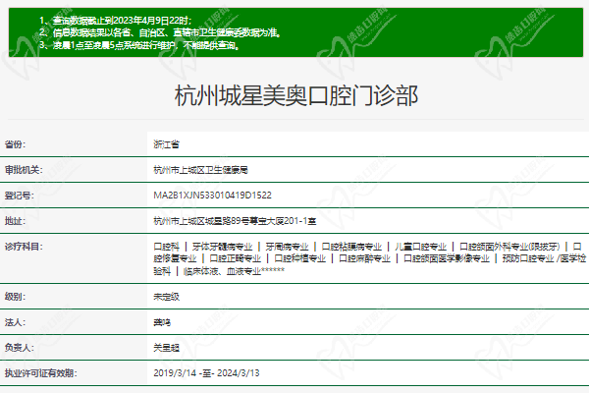This screenshot has height=393, width=589.
Task: Click the 登记号 label
Action: (20, 196)
